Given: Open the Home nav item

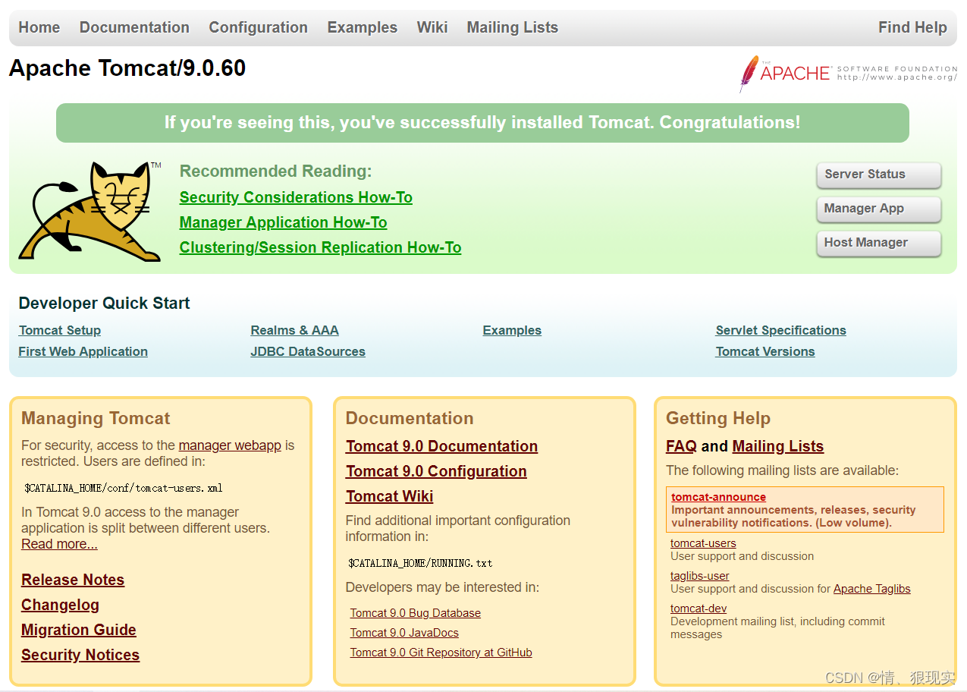Looking at the screenshot, I should (39, 27).
